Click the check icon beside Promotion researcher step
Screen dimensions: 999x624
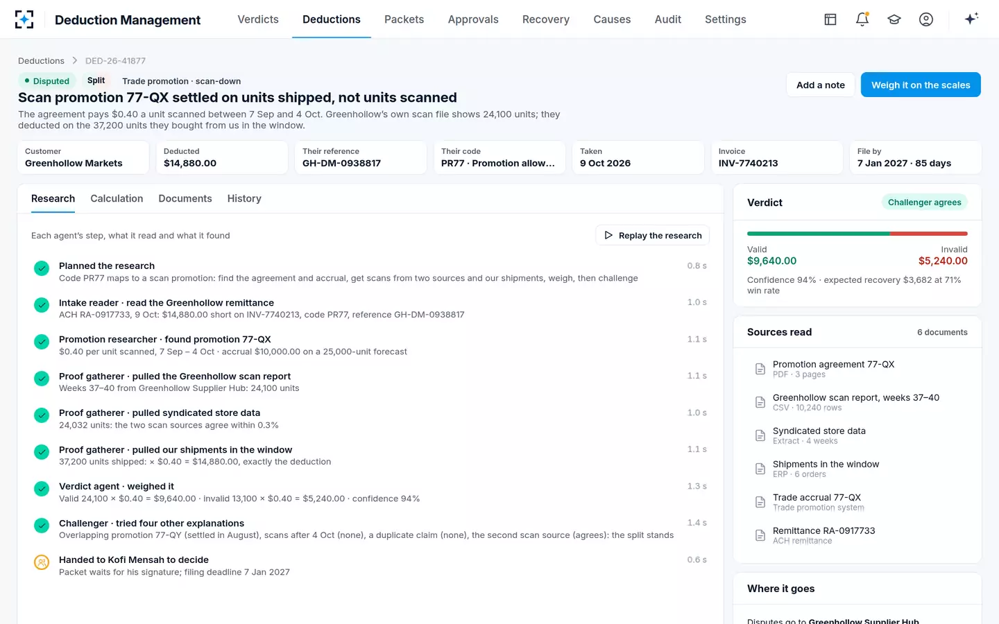(42, 342)
